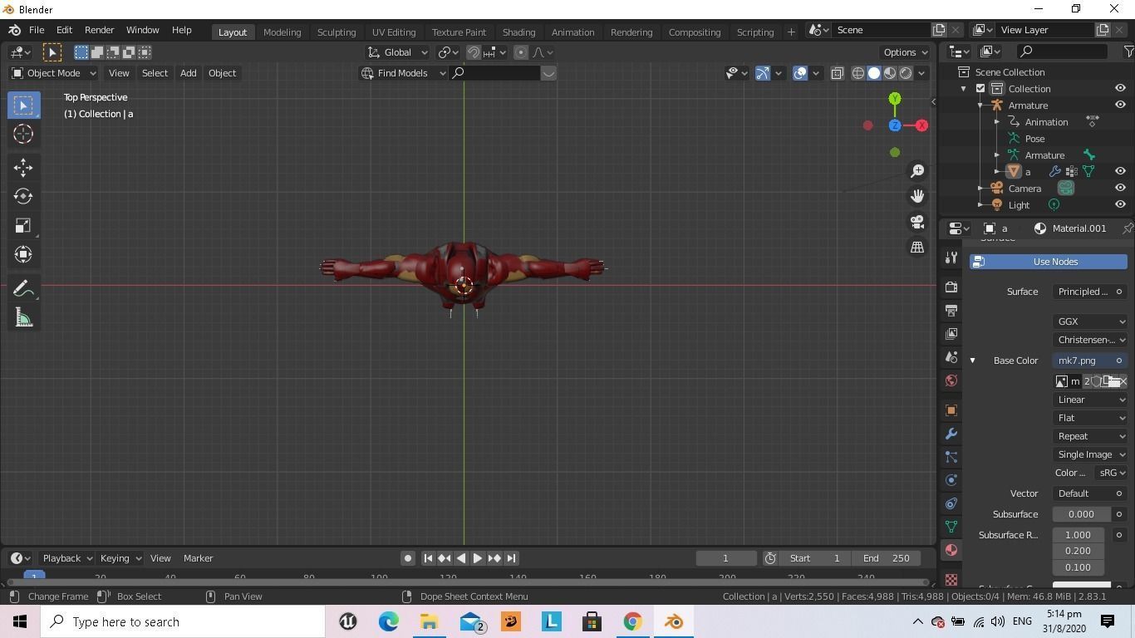Switch to wireframe viewport shading

(x=858, y=73)
